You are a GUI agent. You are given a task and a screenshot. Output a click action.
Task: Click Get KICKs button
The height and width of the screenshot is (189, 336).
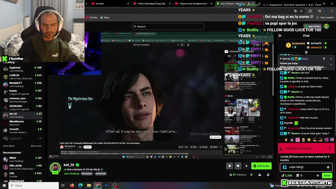pos(312,27)
